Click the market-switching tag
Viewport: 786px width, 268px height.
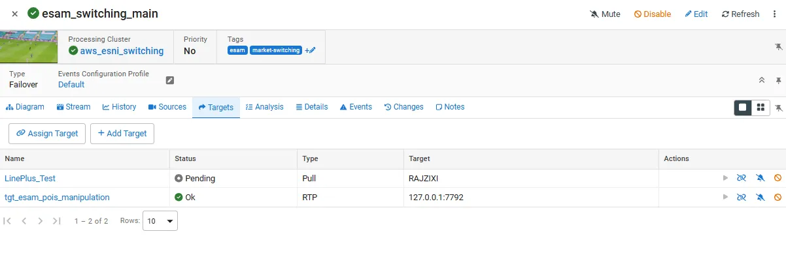point(276,50)
